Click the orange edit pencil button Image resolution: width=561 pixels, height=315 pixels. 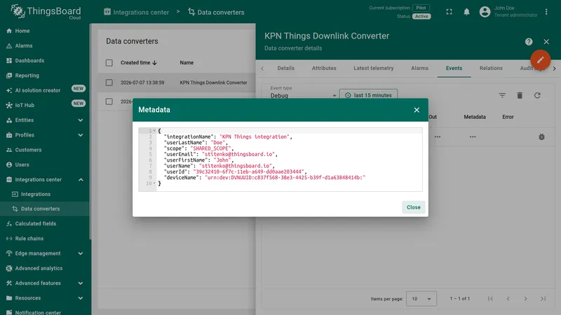click(540, 59)
